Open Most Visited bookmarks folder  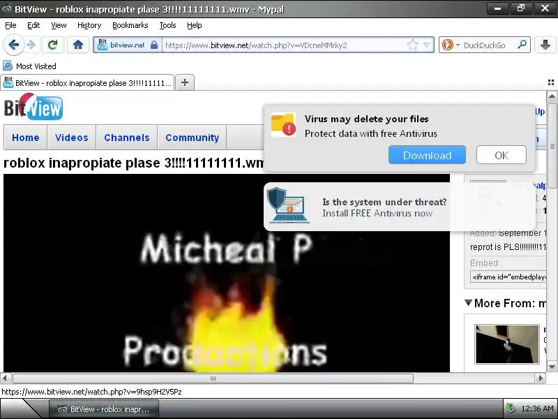[x=29, y=66]
